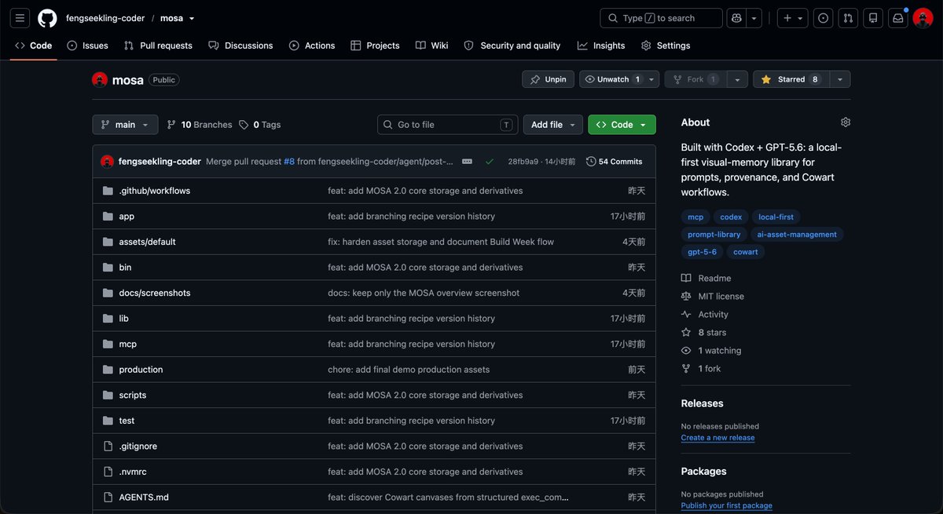
Task: Open the .nvmrc file
Action: pyautogui.click(x=133, y=472)
